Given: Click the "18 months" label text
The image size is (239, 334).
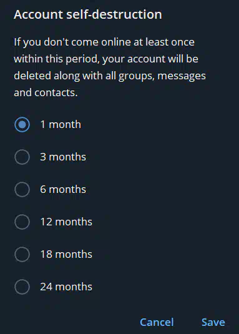Looking at the screenshot, I should [66, 254].
